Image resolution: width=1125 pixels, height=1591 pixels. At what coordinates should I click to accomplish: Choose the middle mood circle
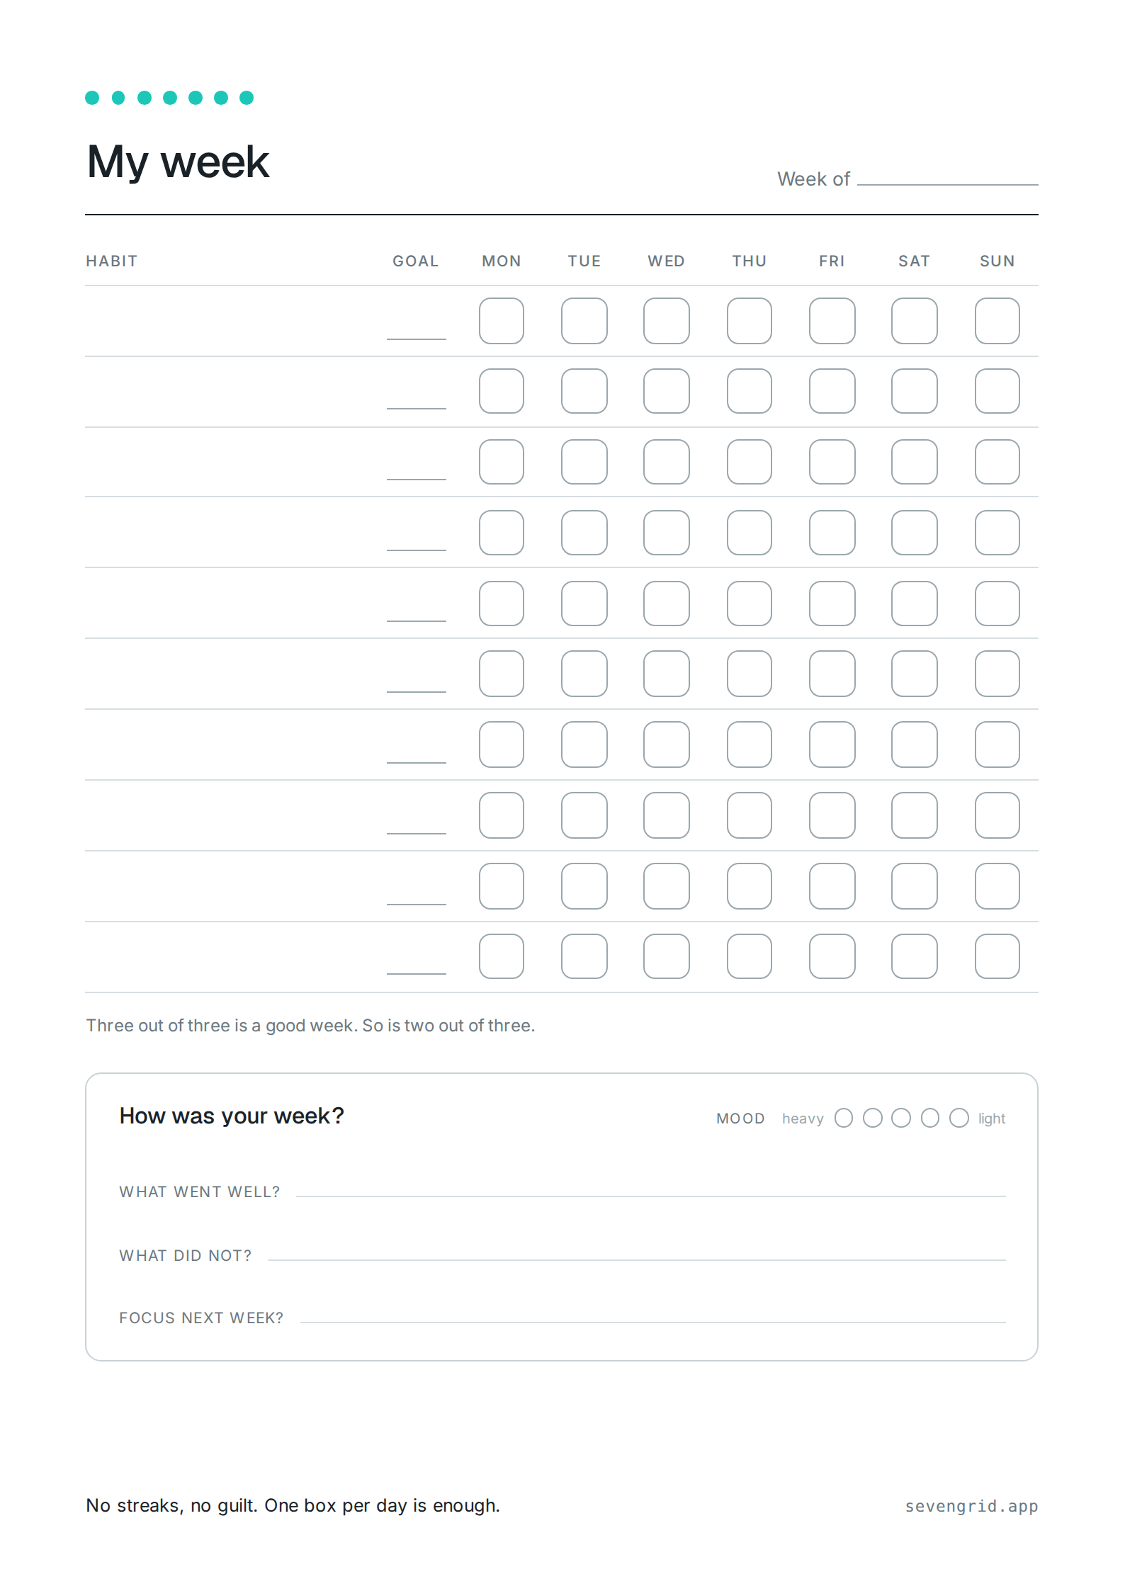pos(900,1118)
